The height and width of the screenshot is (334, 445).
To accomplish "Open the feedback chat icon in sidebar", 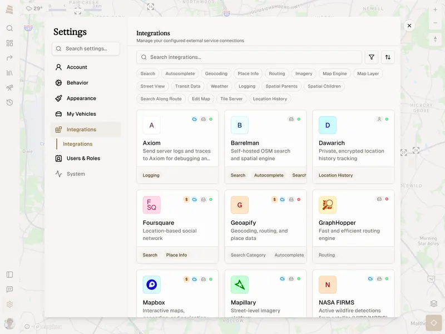I will 9,289.
